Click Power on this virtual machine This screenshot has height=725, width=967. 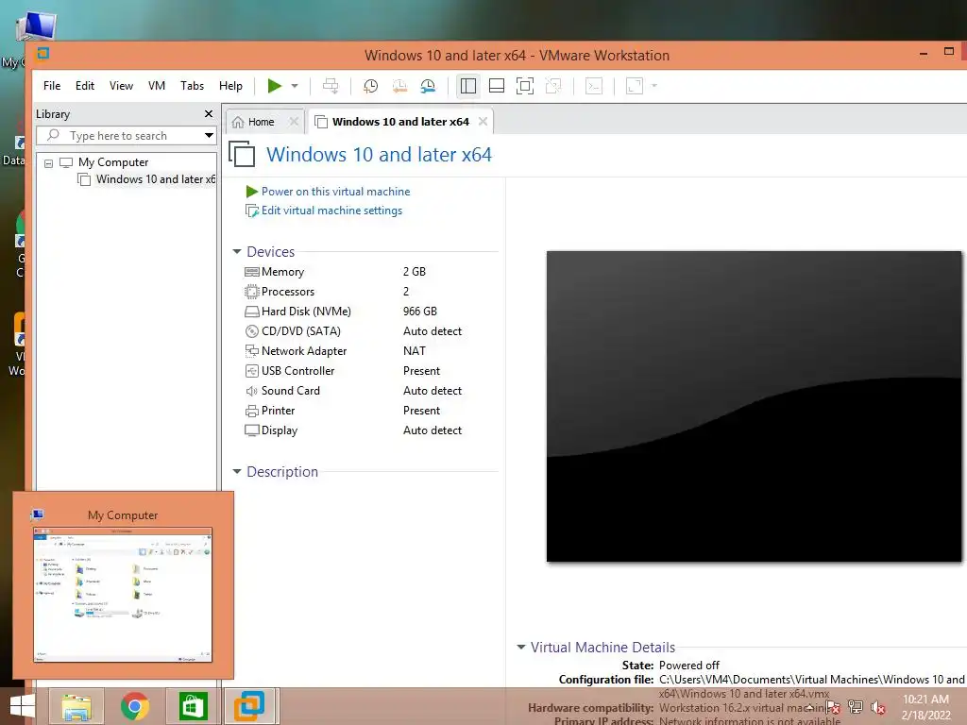[335, 192]
